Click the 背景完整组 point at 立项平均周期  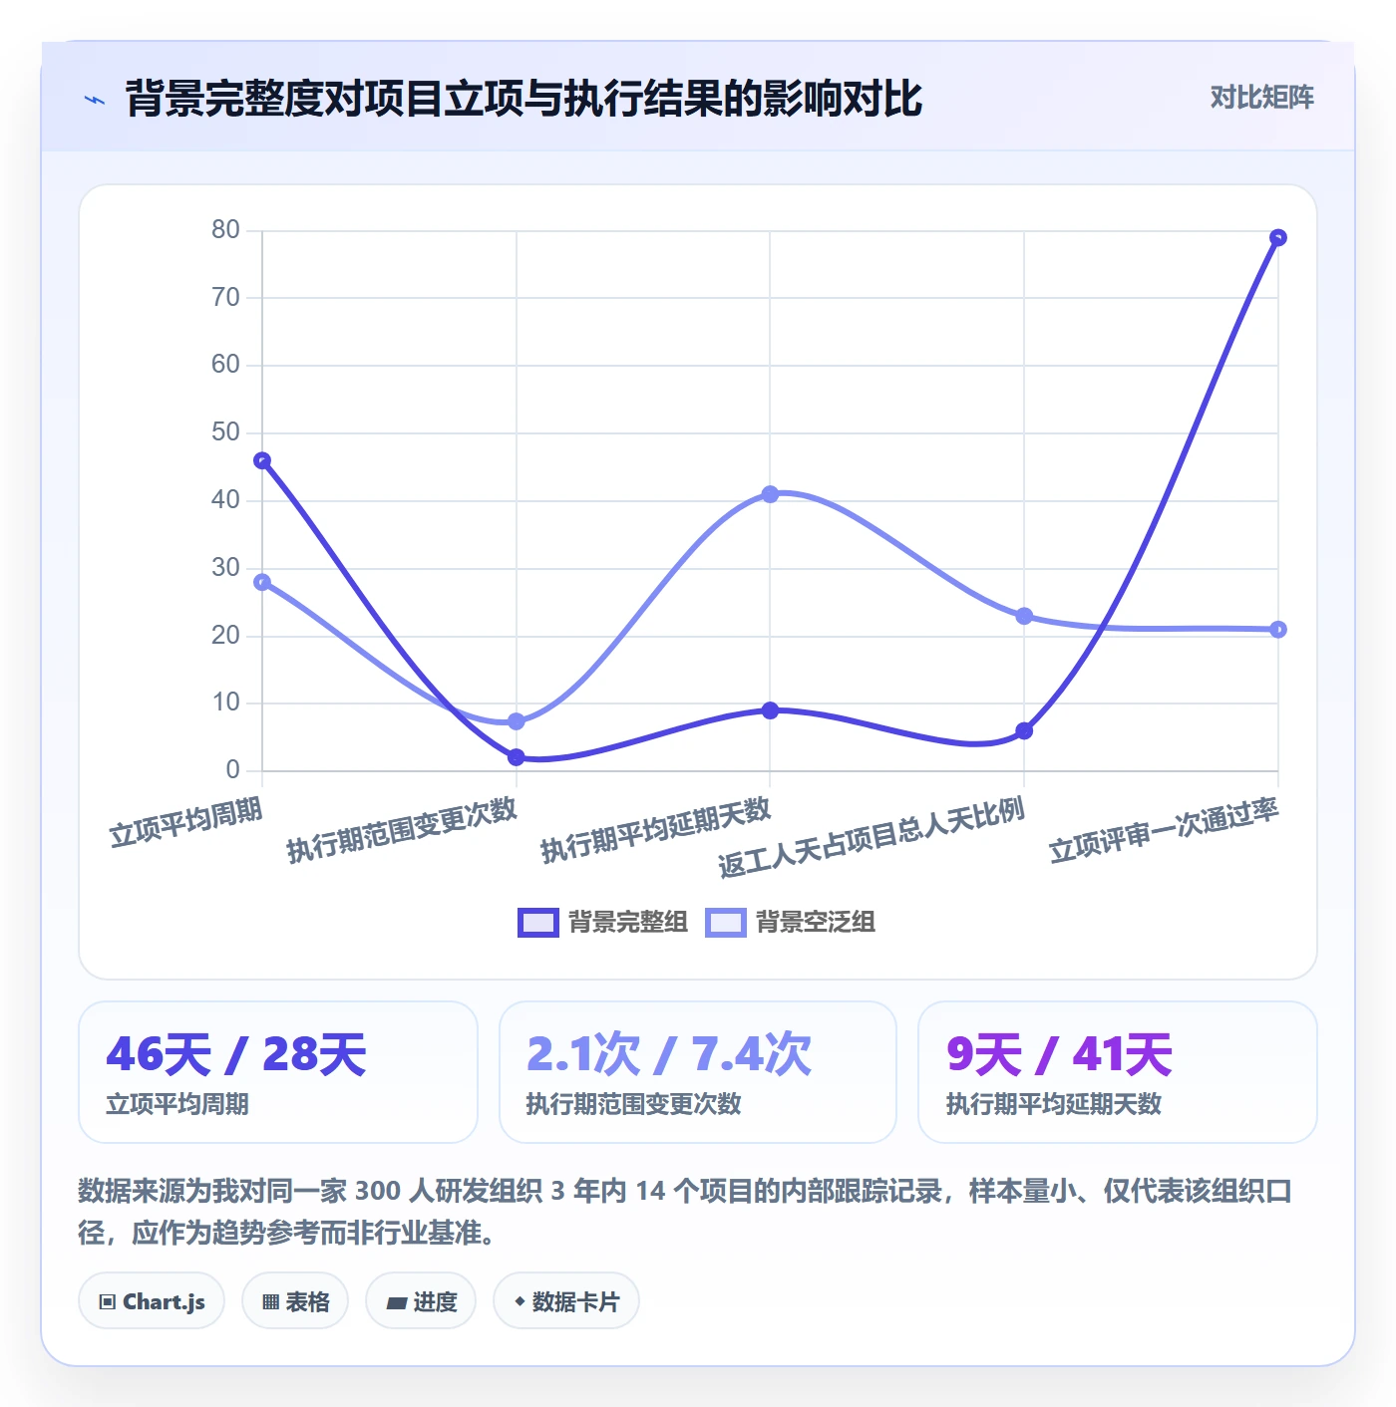262,460
